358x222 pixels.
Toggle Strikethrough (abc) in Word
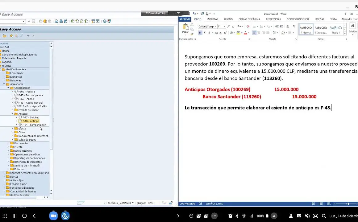point(216,33)
